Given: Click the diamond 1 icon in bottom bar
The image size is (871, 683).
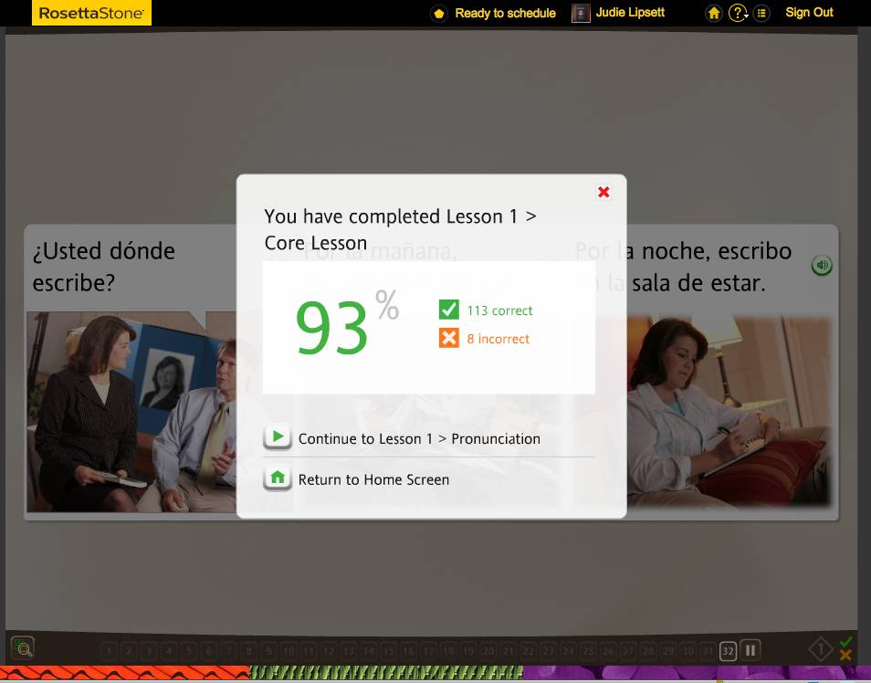Looking at the screenshot, I should [x=821, y=649].
